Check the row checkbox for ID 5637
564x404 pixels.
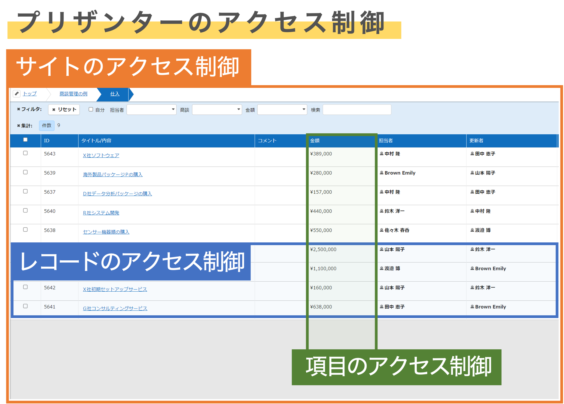point(25,191)
